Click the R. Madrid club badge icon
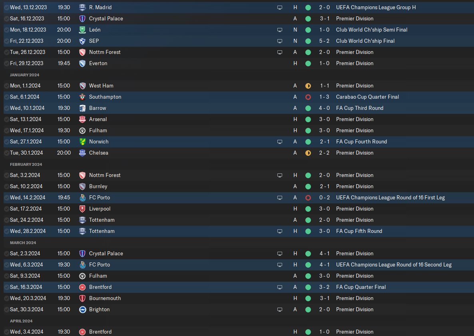The height and width of the screenshot is (336, 474). (82, 7)
